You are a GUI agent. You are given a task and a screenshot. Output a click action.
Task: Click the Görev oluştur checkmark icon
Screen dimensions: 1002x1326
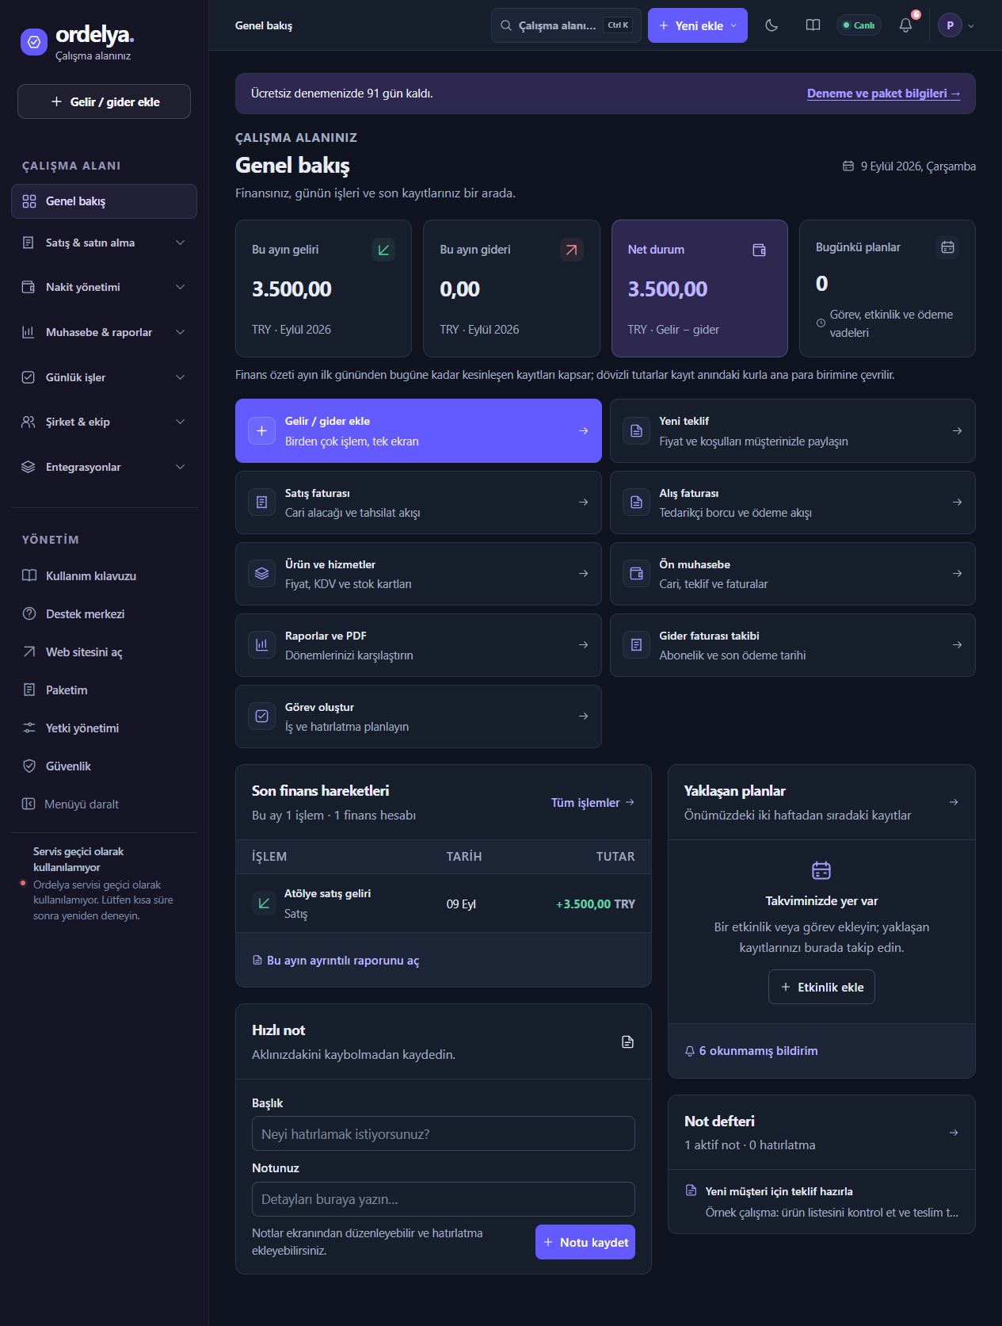(x=261, y=716)
